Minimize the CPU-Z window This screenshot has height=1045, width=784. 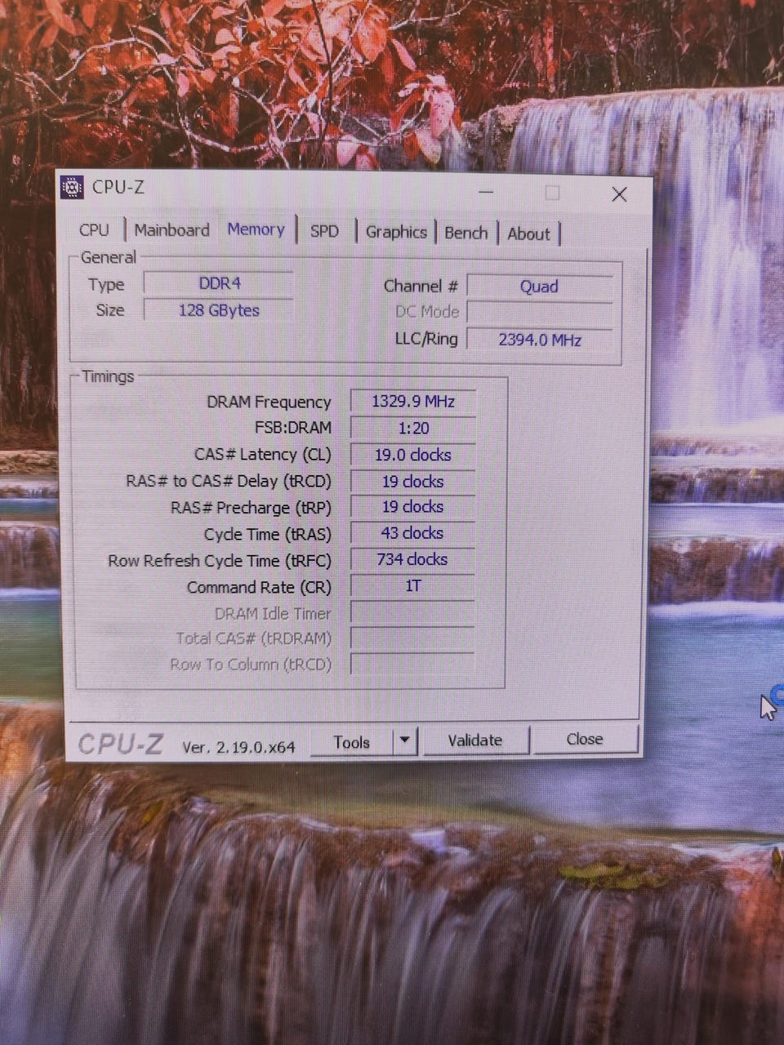[486, 193]
